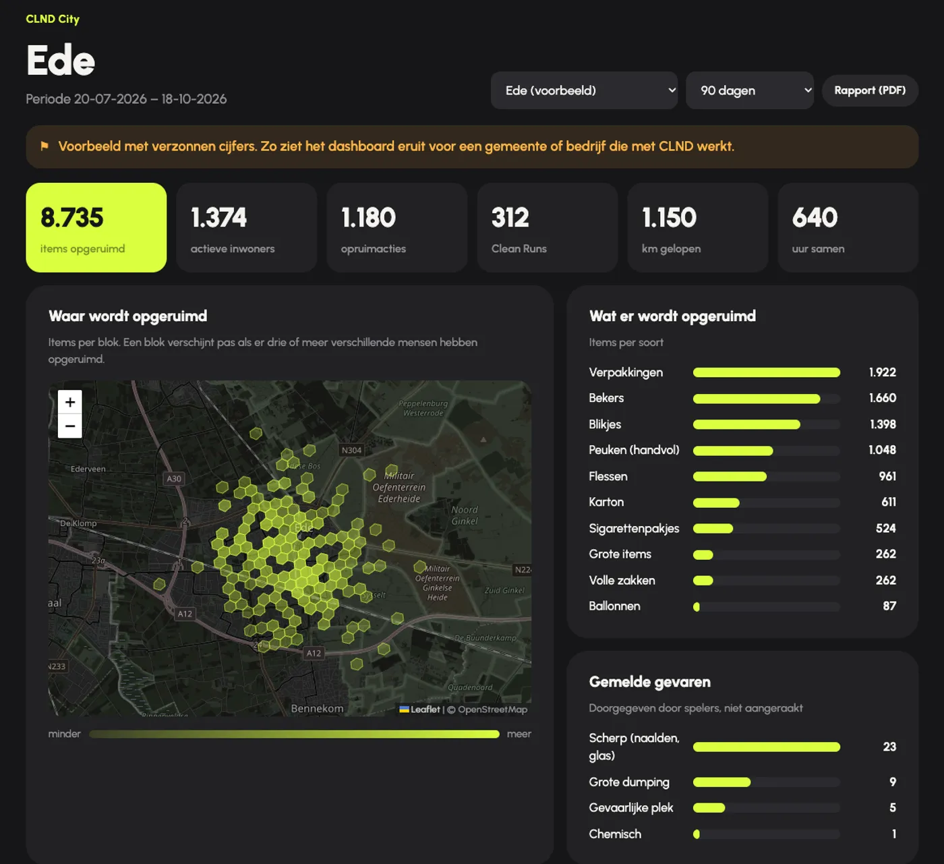Open the 90 dagen period dropdown
Image resolution: width=944 pixels, height=864 pixels.
click(x=750, y=90)
